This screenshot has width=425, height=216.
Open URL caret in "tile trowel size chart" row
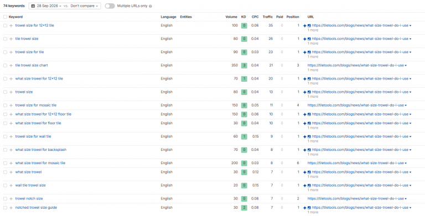coord(406,66)
